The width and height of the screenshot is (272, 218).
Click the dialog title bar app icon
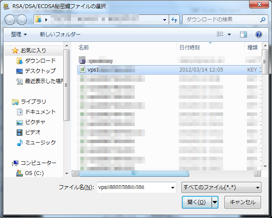[6, 6]
